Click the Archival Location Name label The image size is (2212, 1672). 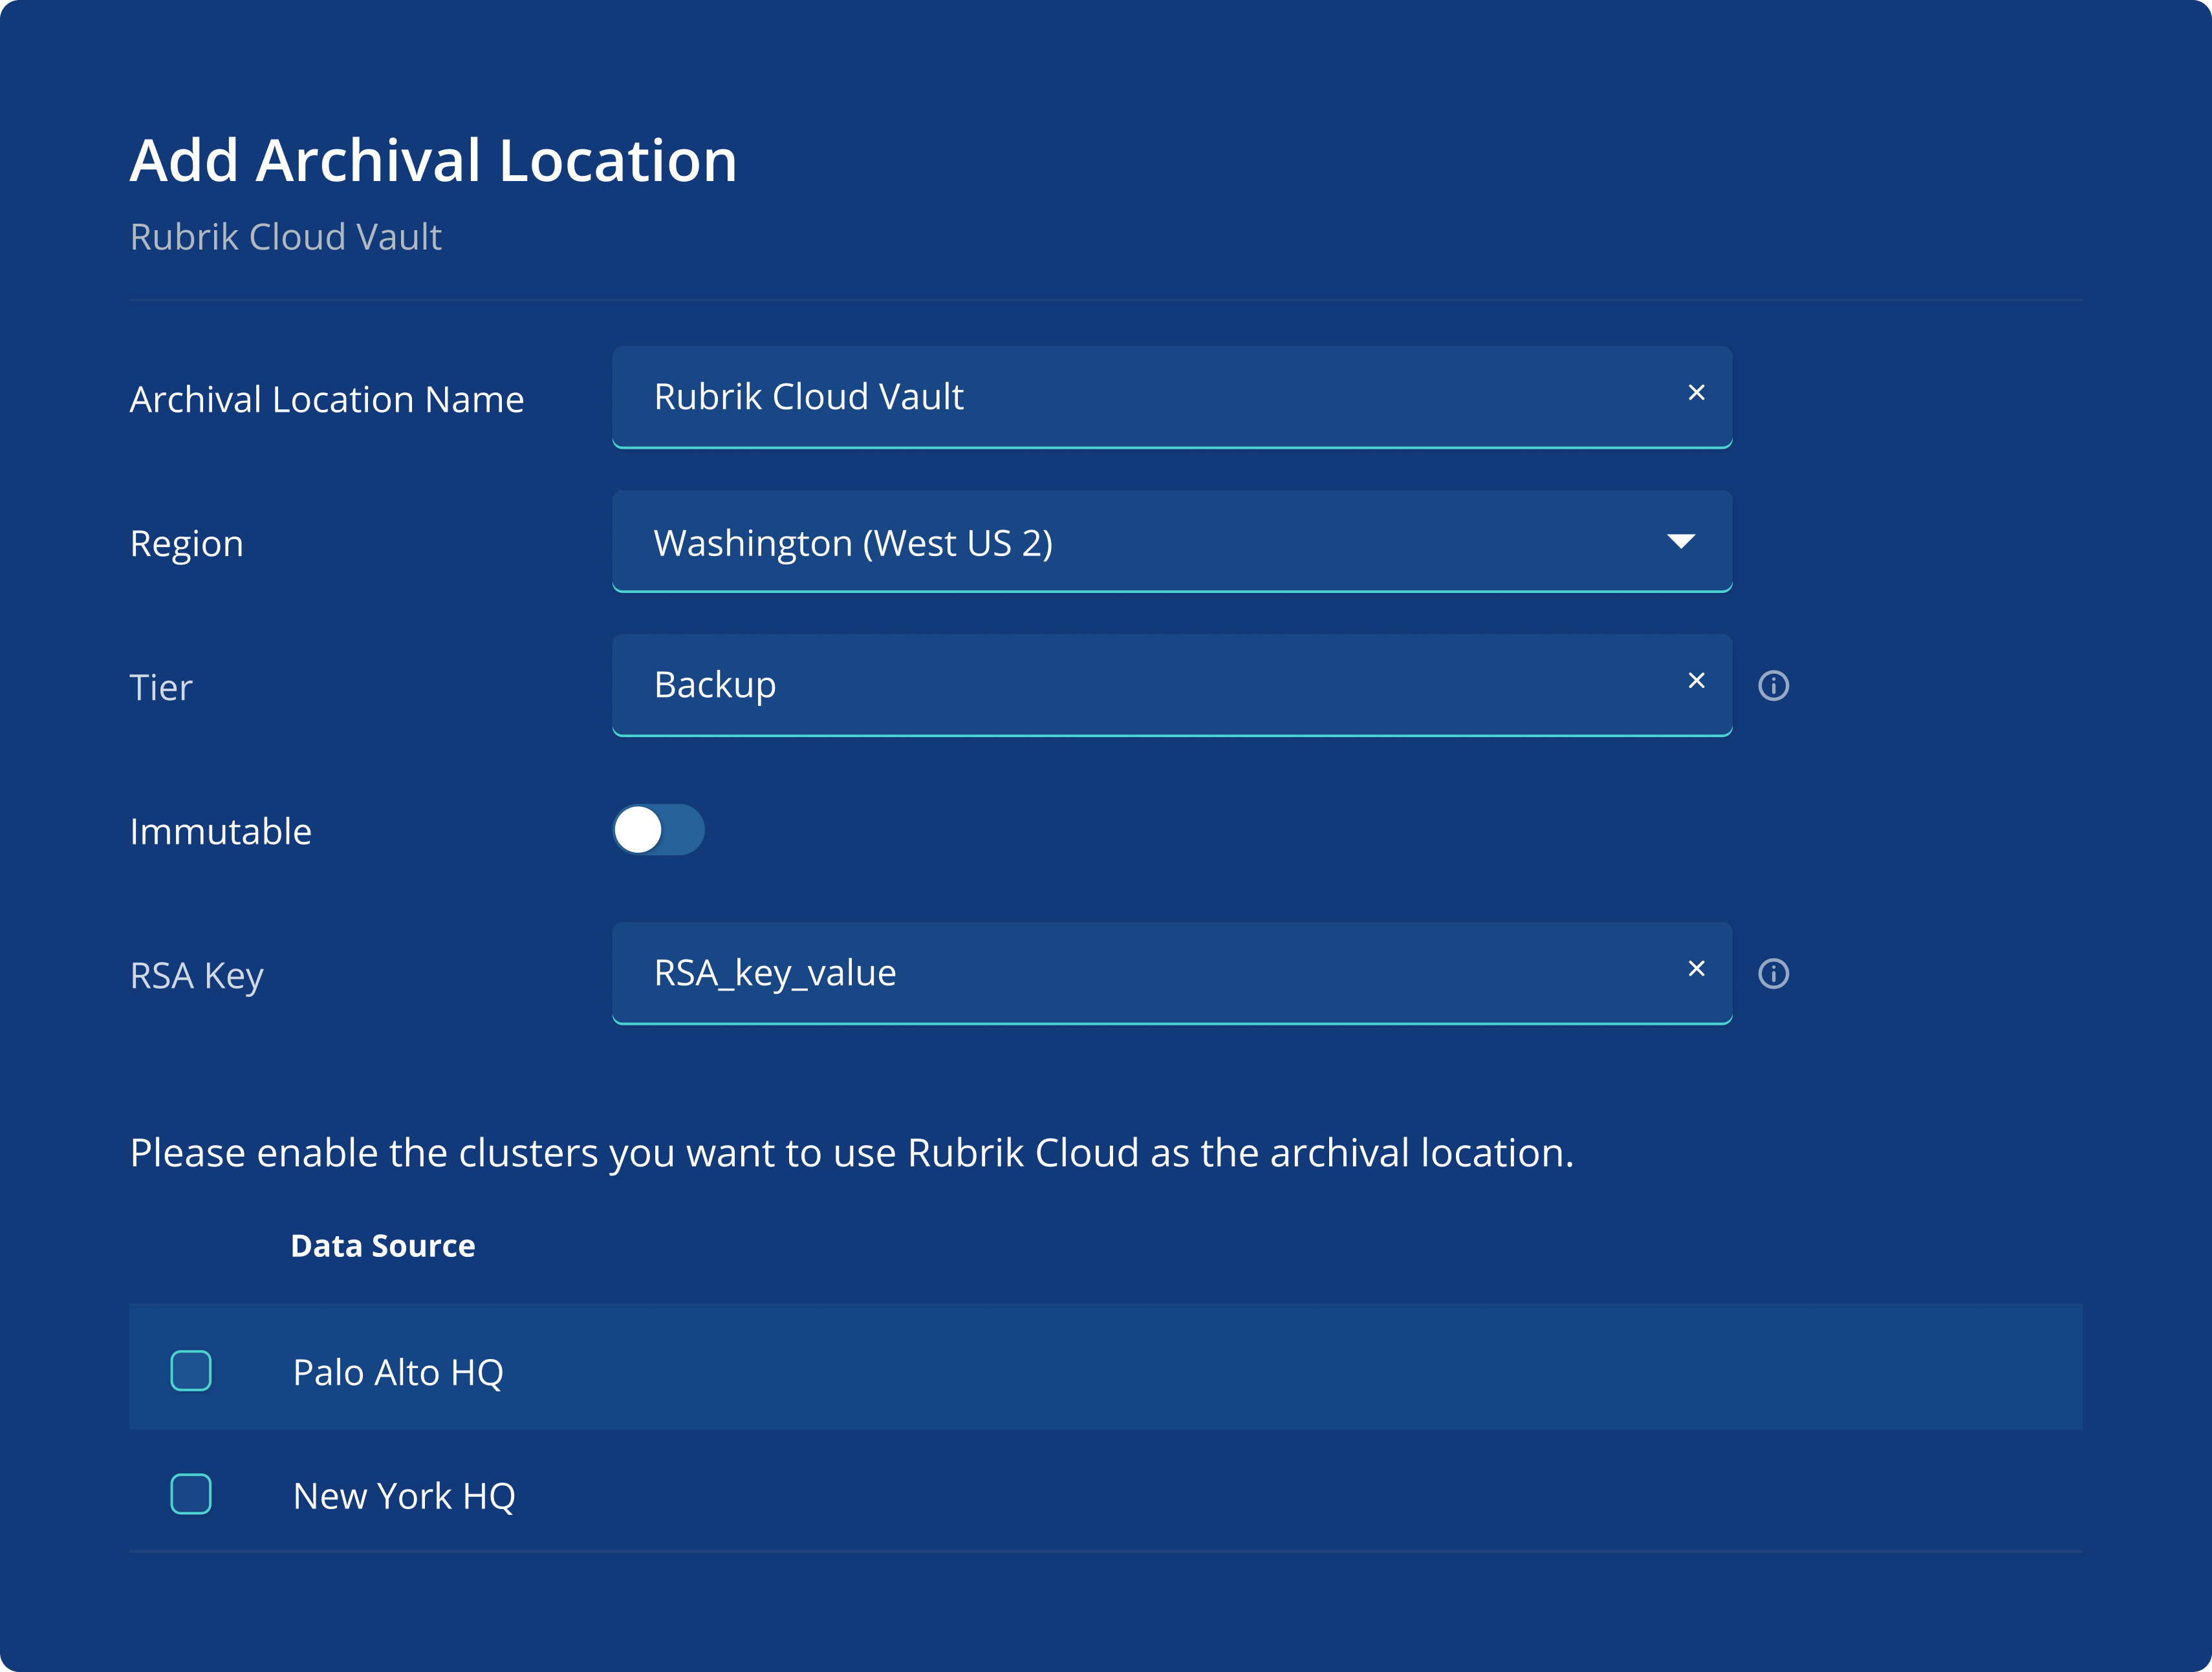(x=327, y=400)
